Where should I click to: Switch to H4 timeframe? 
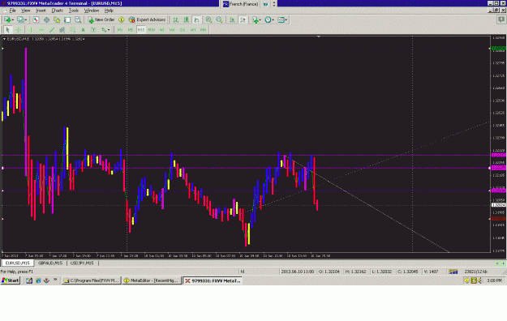click(x=172, y=30)
